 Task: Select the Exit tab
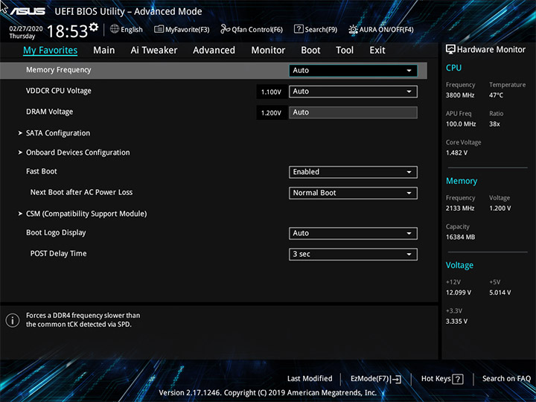377,51
